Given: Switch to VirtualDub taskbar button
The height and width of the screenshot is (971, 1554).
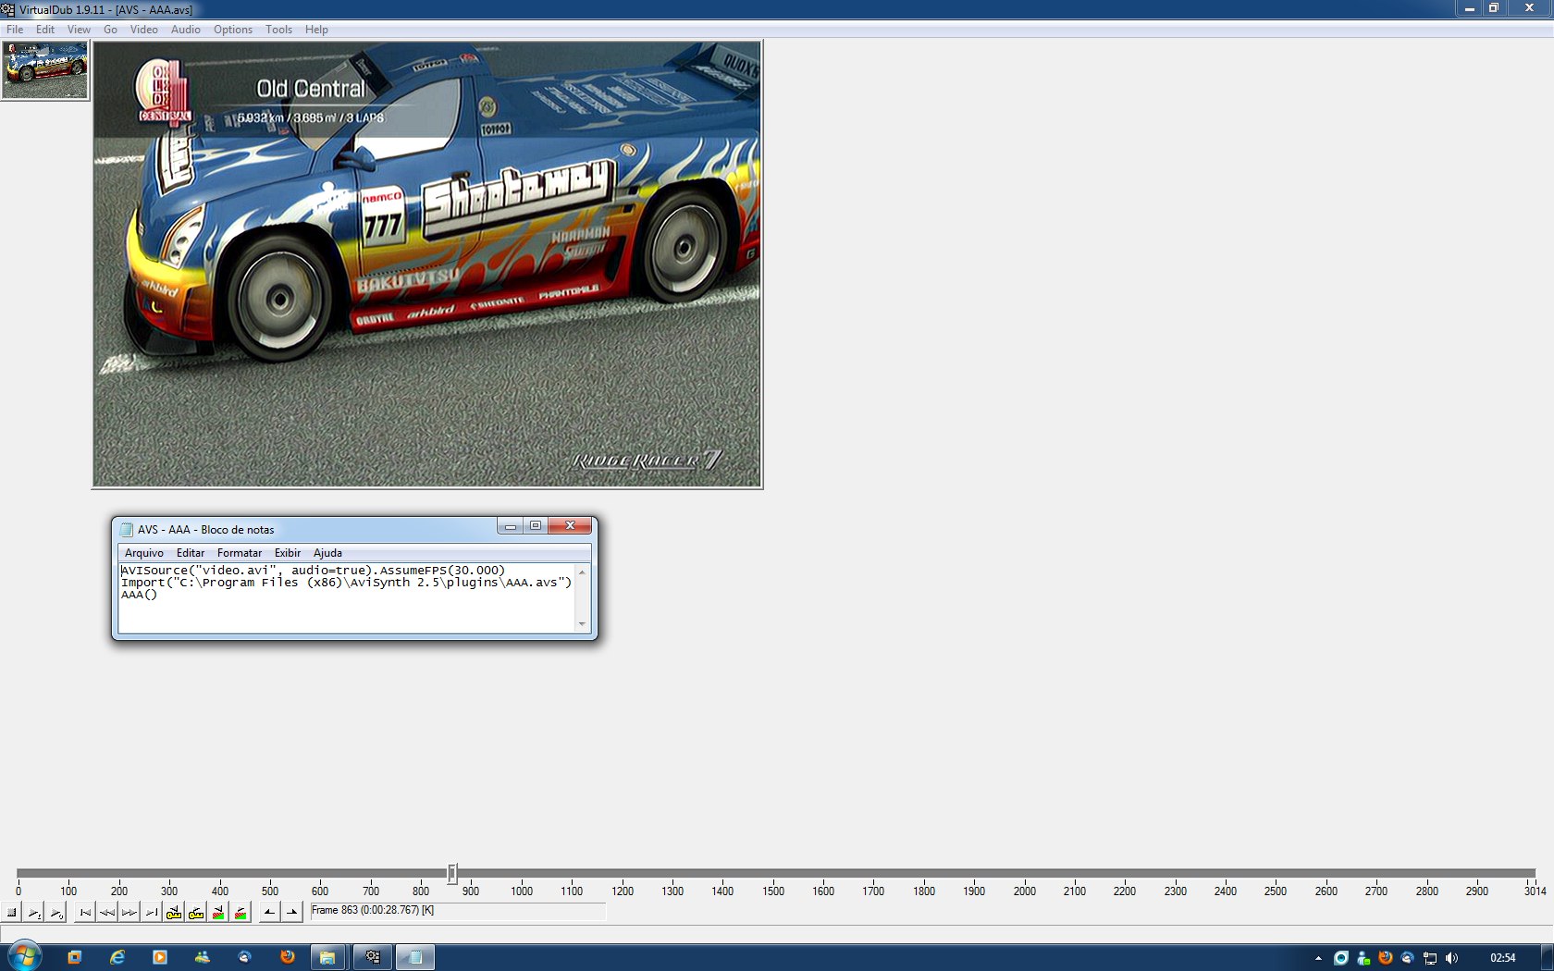Looking at the screenshot, I should tap(372, 957).
